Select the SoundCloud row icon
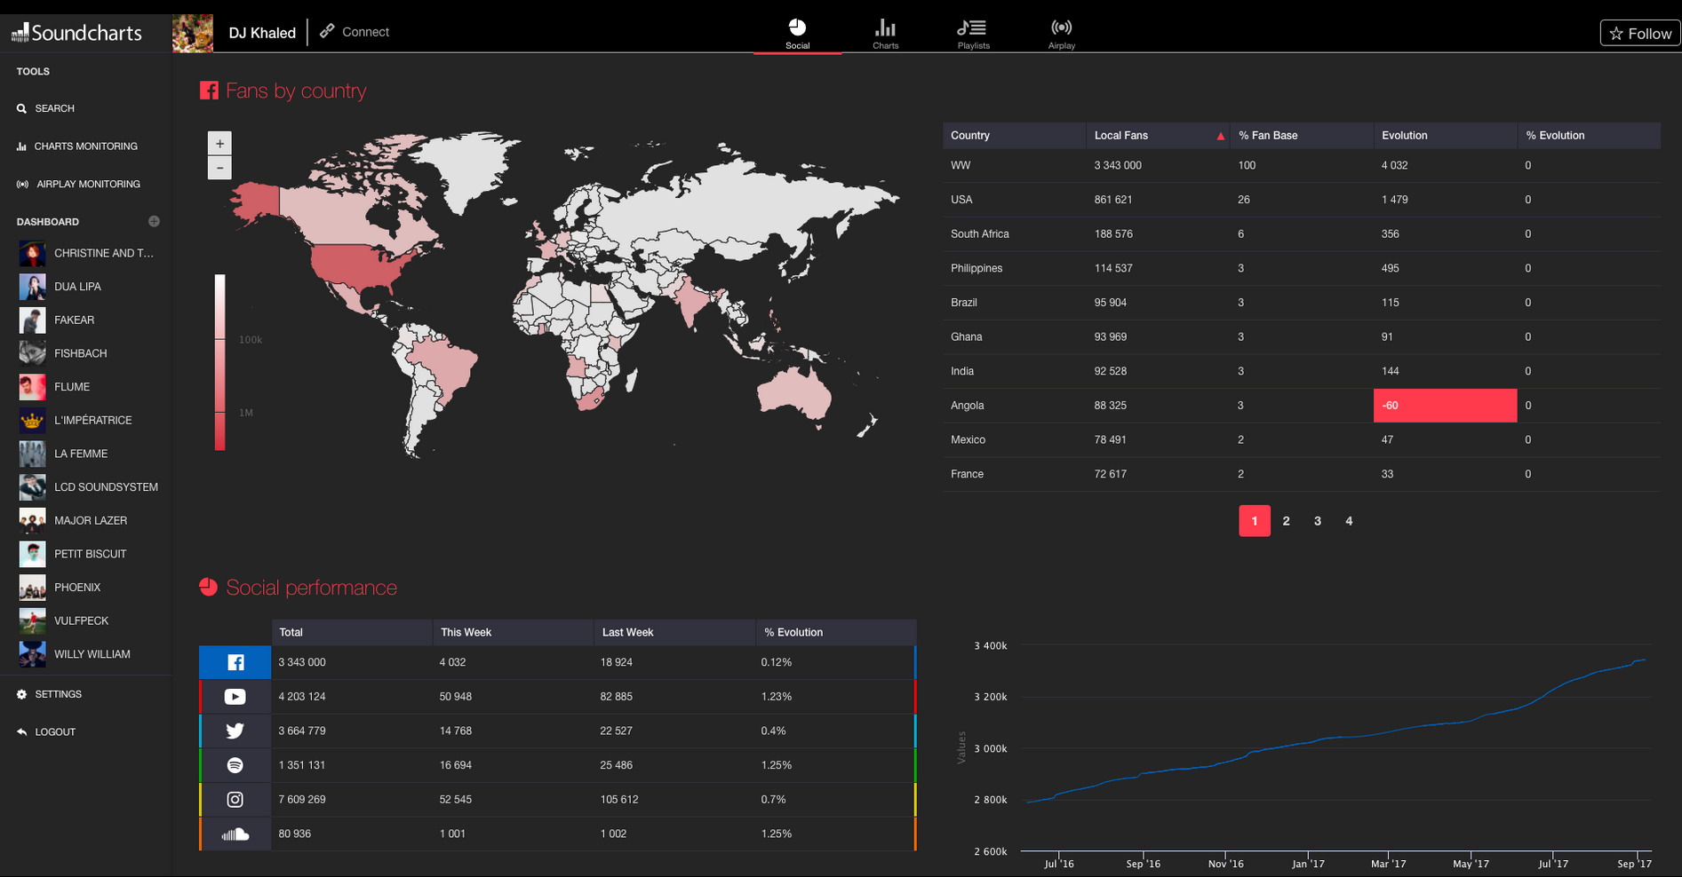The width and height of the screenshot is (1682, 877). 235,834
